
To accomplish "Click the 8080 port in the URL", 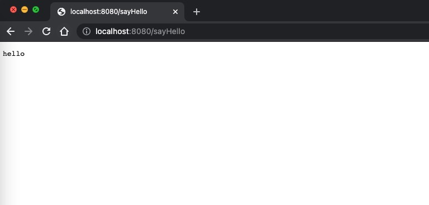I will (x=141, y=31).
